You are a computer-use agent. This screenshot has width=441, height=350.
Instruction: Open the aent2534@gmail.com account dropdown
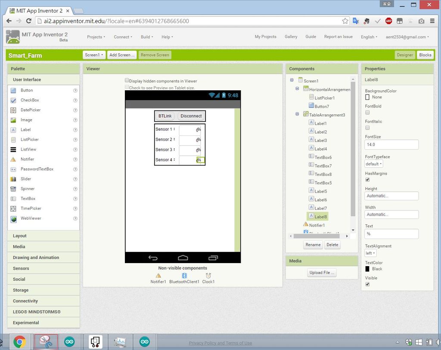pyautogui.click(x=407, y=37)
